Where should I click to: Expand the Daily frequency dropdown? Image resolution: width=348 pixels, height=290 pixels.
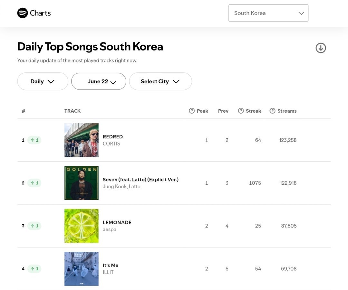(43, 81)
